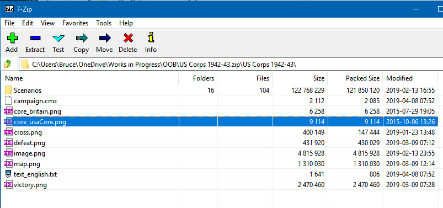Open the File menu
Screen dimensions: 443x208
[9, 23]
